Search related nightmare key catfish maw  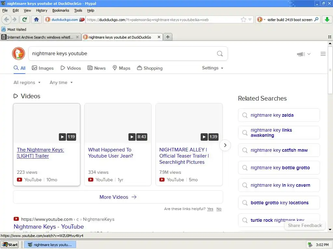point(279,150)
